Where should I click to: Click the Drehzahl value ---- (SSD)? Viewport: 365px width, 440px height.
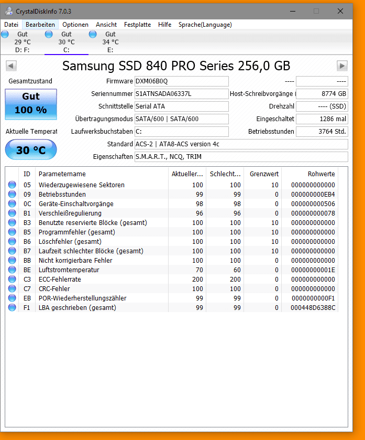pyautogui.click(x=322, y=106)
